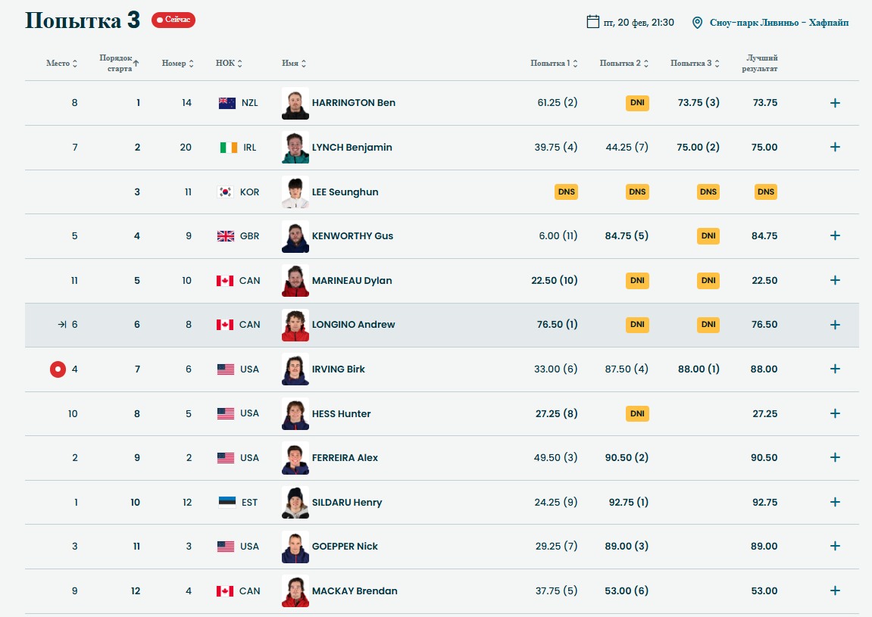Sort by НОК column arrows
872x617 pixels.
(x=239, y=64)
